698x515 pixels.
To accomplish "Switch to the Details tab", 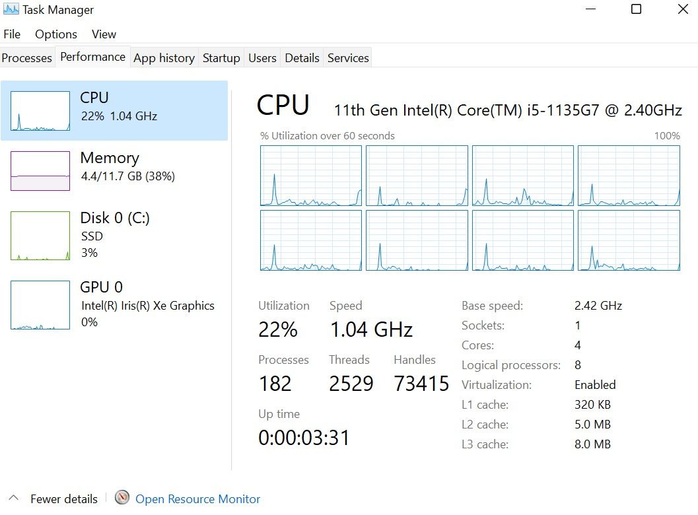I will pos(302,57).
